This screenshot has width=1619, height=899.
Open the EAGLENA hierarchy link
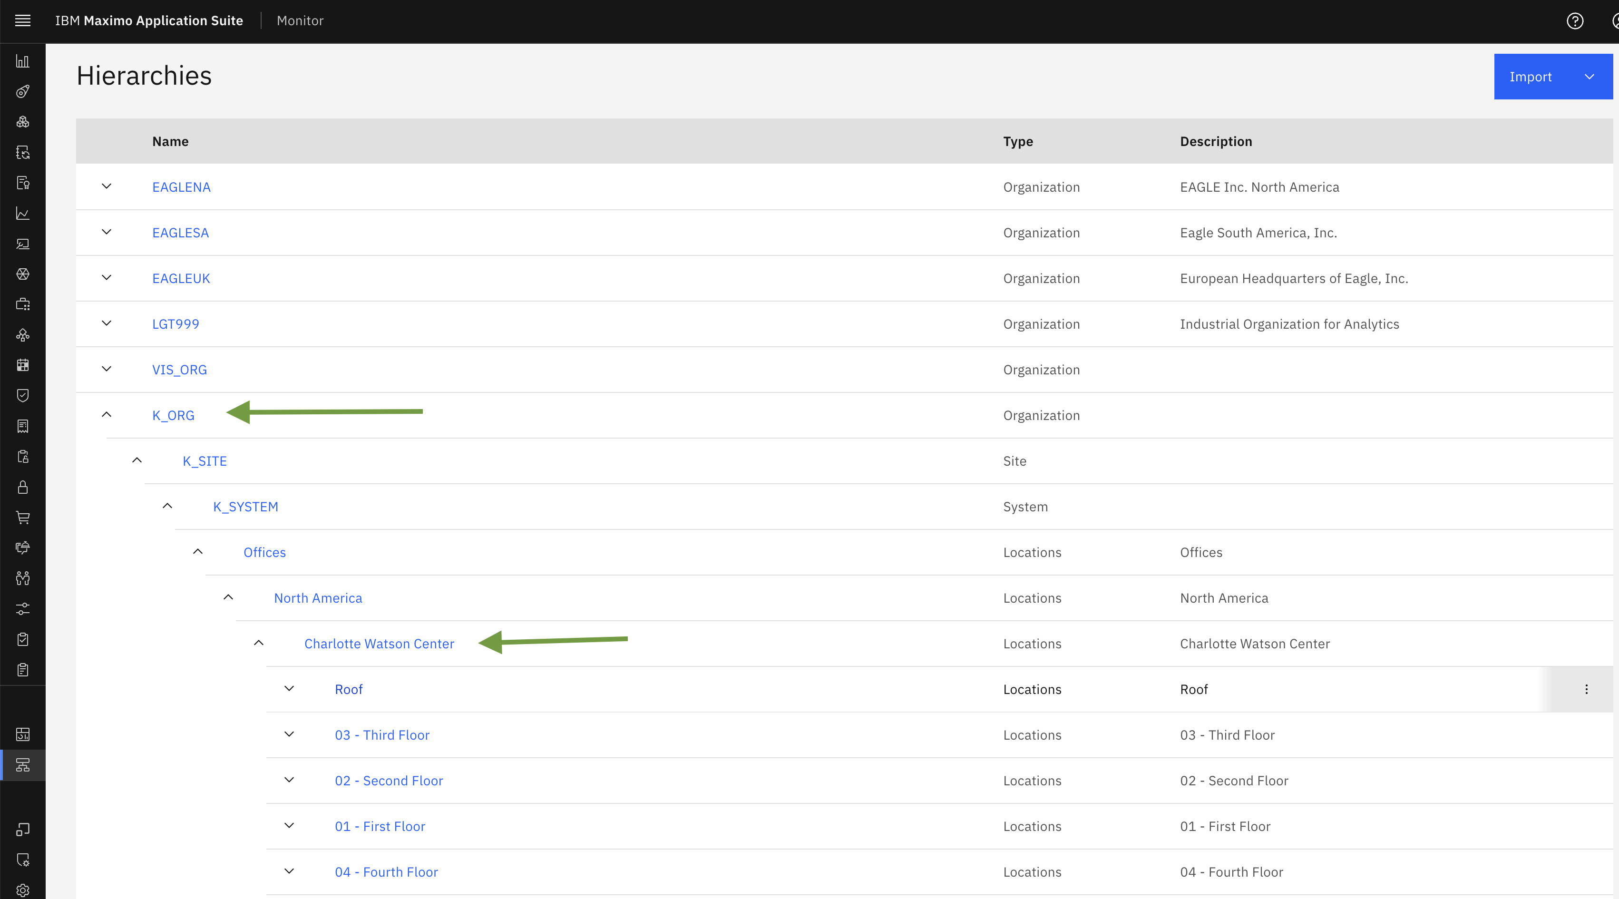[181, 187]
